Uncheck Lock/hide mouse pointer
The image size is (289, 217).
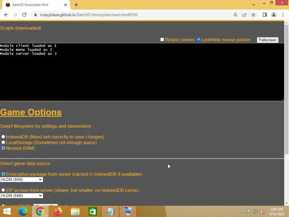pyautogui.click(x=198, y=40)
